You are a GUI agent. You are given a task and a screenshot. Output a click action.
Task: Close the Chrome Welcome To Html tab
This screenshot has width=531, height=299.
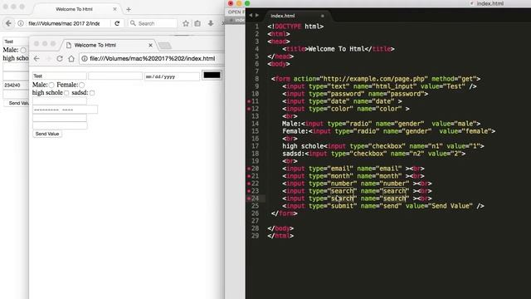pos(151,45)
